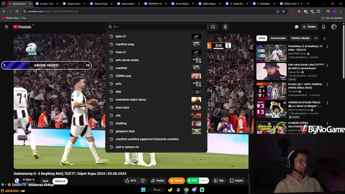Click the search magnifier button beside the search box
The image size is (345, 194).
pyautogui.click(x=213, y=27)
